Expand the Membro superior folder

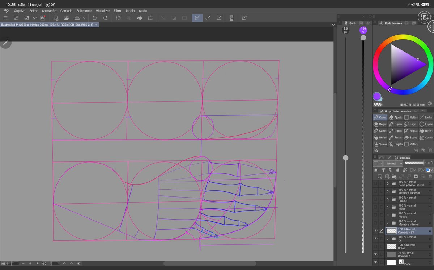(x=388, y=191)
